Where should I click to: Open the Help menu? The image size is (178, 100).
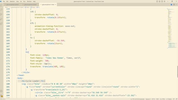[x=34, y=1]
